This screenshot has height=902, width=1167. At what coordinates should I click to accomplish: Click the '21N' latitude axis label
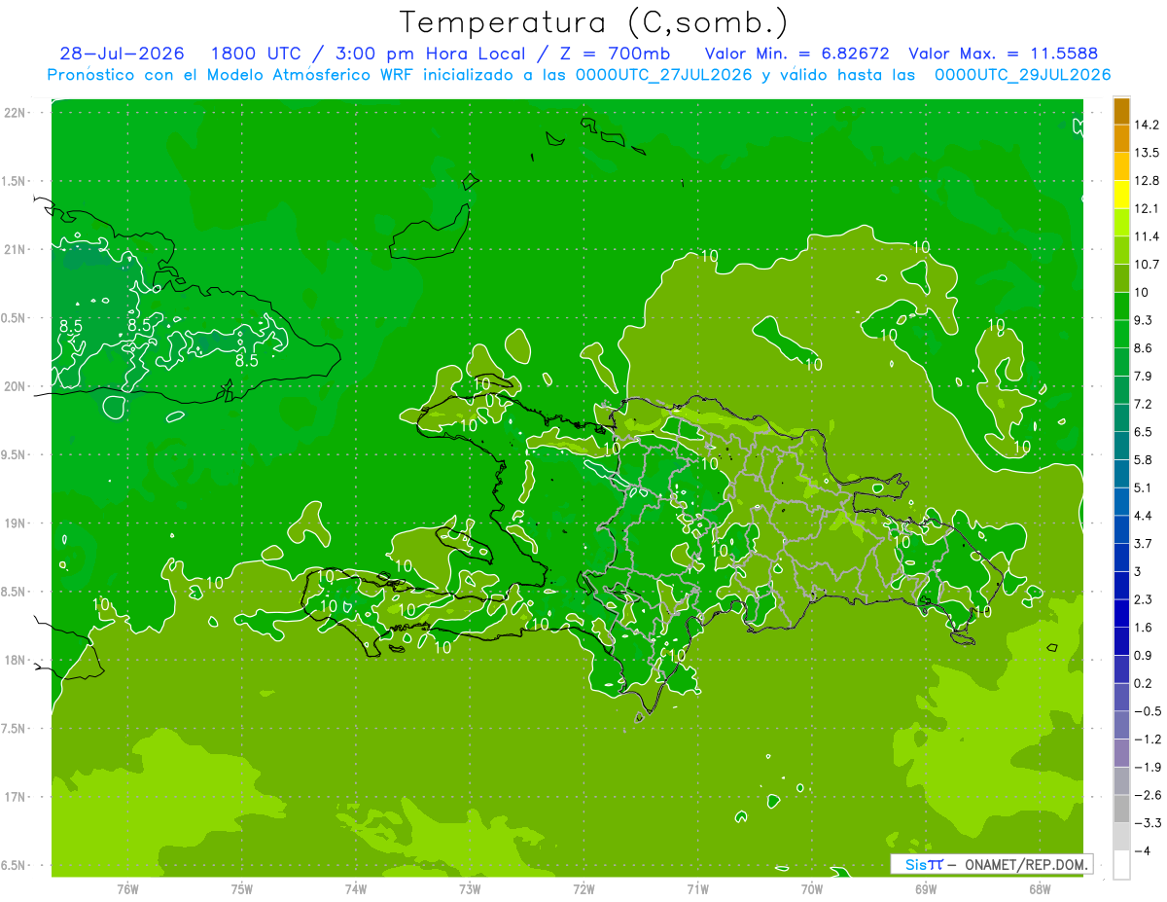[x=14, y=249]
